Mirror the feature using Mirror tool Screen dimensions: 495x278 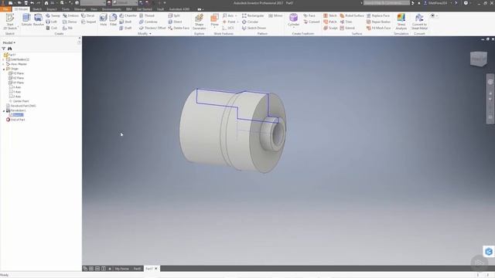click(x=275, y=15)
